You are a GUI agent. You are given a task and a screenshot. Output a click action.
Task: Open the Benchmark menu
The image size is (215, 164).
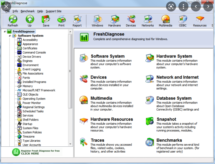(27, 11)
